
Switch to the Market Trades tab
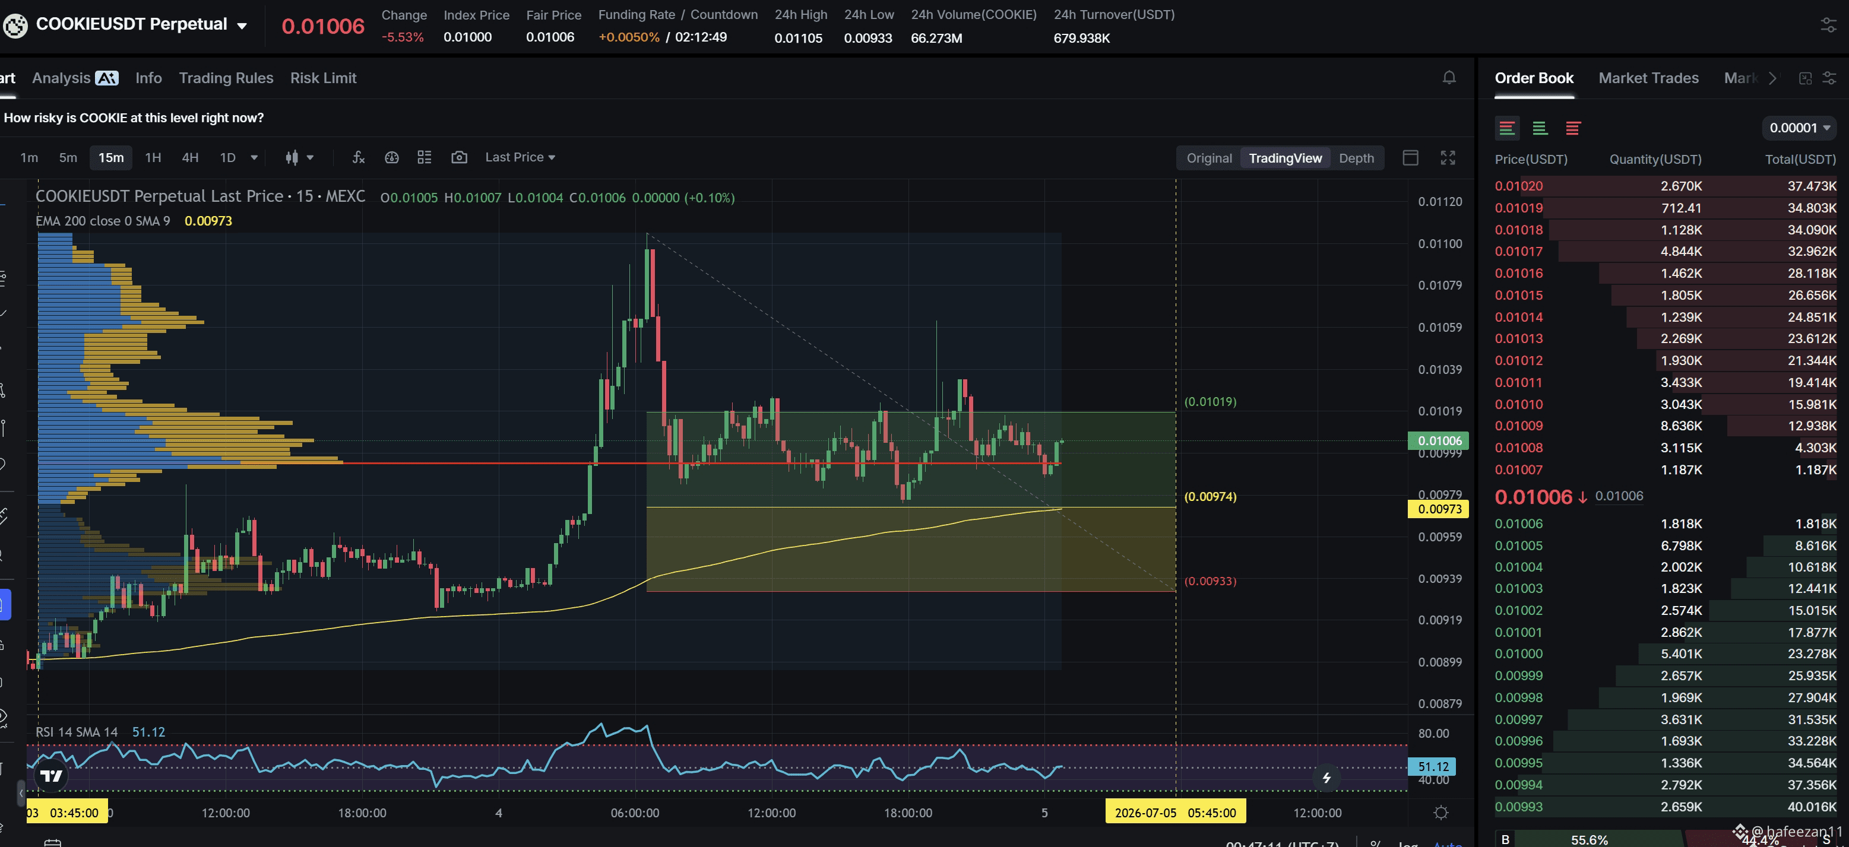(x=1648, y=78)
